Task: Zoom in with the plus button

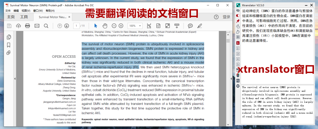Action: pos(121,26)
